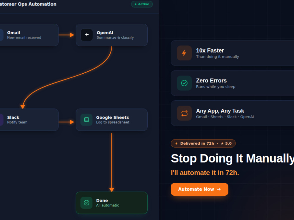Click Gmail · Sheets · Slack · OpenAI text

coord(225,117)
